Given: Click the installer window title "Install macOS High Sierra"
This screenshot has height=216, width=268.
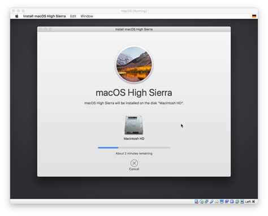Looking at the screenshot, I should (134, 29).
